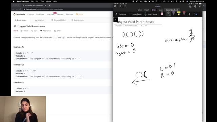Click the browser address bar URL

point(45,9)
